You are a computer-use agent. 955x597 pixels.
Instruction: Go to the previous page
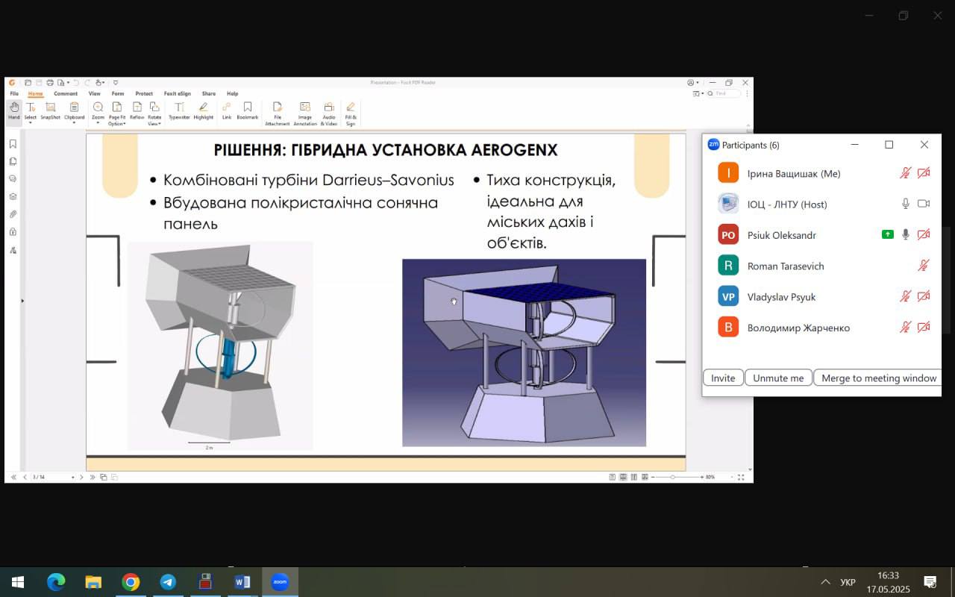(x=25, y=477)
